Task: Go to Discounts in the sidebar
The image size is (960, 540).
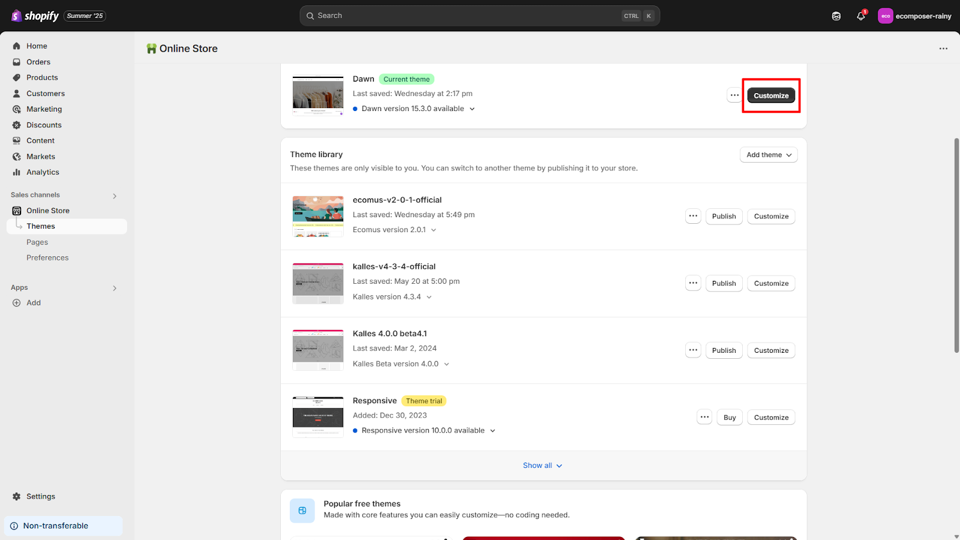Action: pos(44,125)
